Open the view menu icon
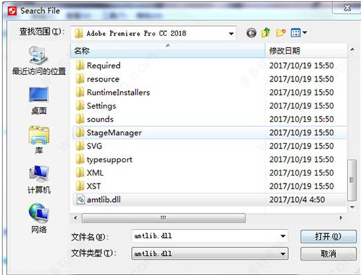This screenshot has height=275, width=361. [x=298, y=33]
